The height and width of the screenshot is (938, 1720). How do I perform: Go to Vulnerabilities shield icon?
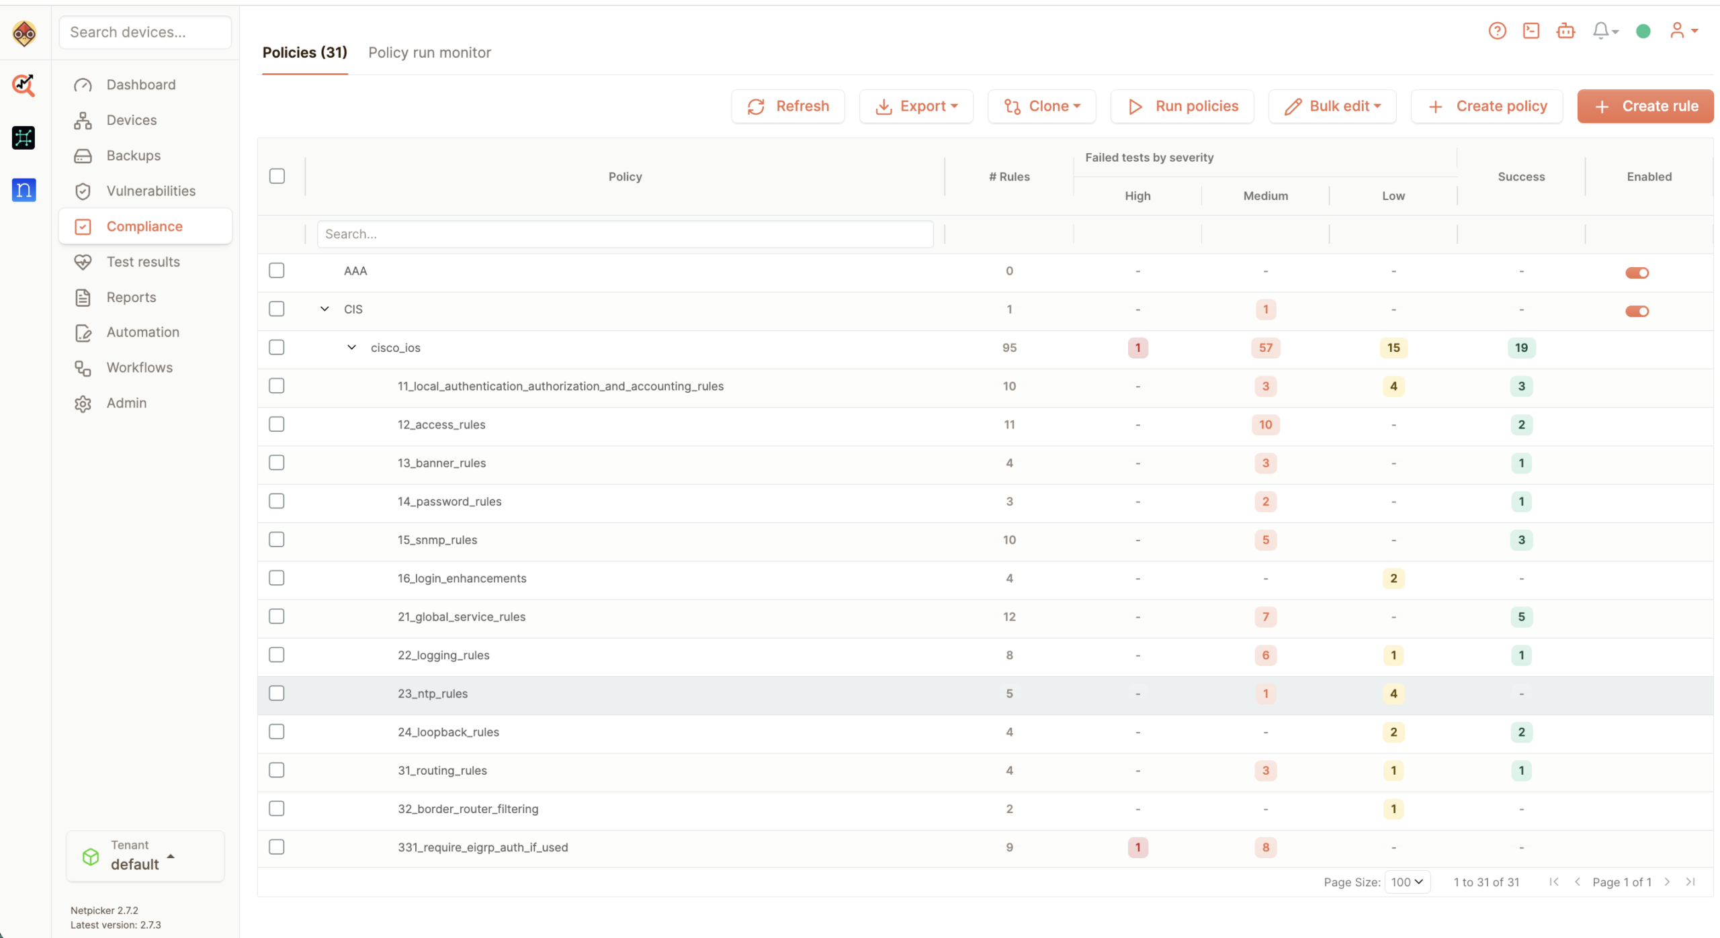[83, 191]
